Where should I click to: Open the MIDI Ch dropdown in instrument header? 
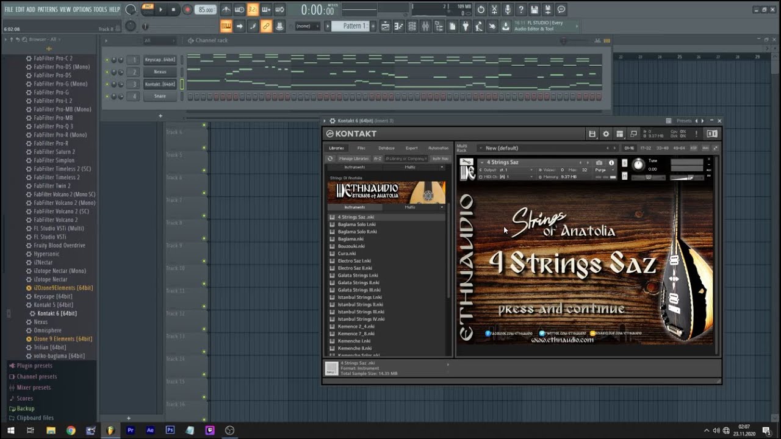click(x=508, y=177)
